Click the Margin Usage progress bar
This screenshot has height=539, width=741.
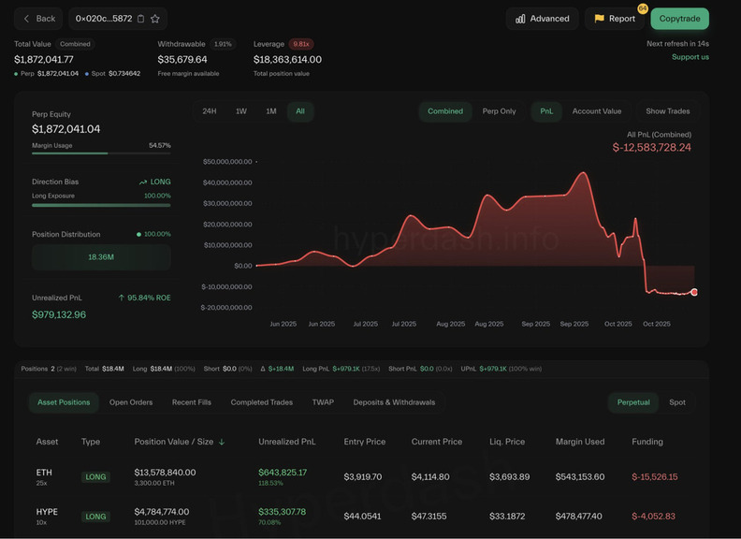101,153
